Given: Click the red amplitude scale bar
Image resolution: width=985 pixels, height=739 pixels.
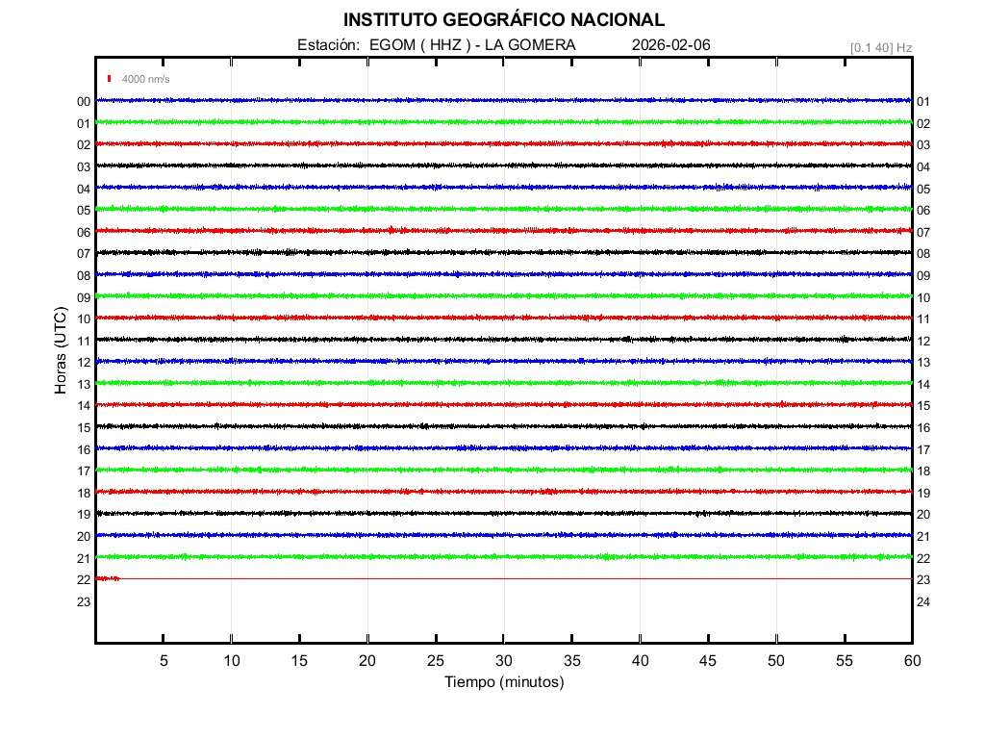Looking at the screenshot, I should pyautogui.click(x=111, y=79).
